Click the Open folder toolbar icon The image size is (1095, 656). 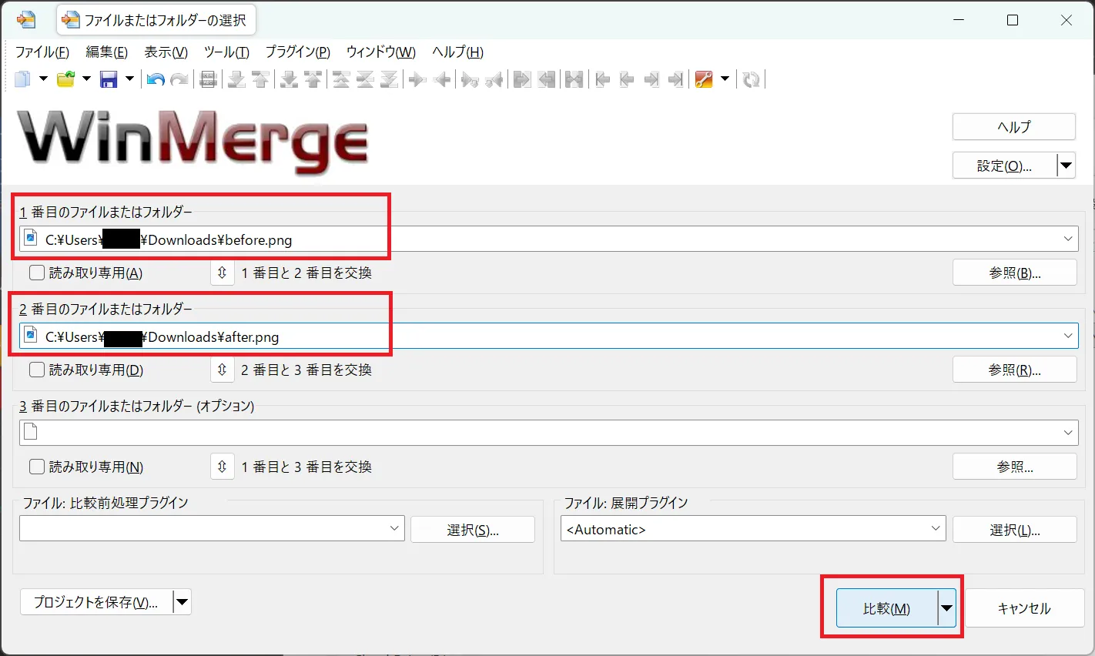point(66,79)
